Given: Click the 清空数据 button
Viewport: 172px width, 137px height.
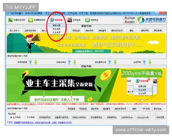Looking at the screenshot, I should 158,31.
